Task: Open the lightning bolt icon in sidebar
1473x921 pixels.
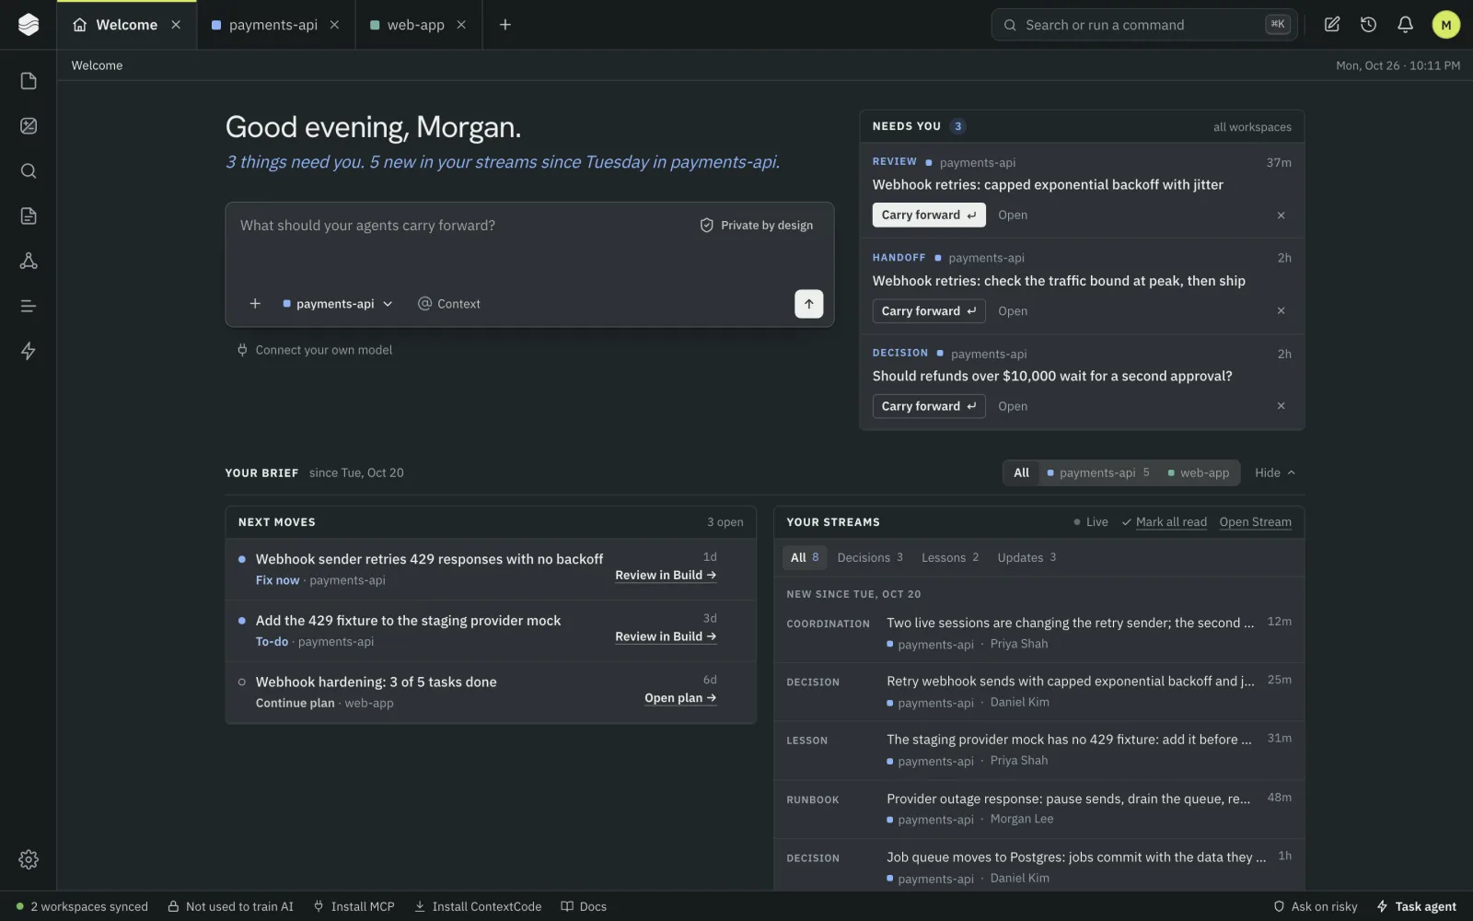Action: coord(29,351)
